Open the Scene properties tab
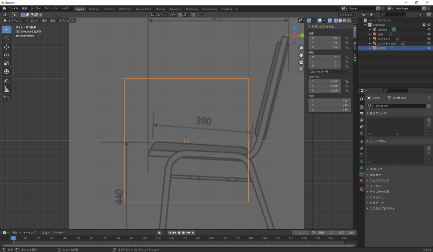 (x=362, y=127)
